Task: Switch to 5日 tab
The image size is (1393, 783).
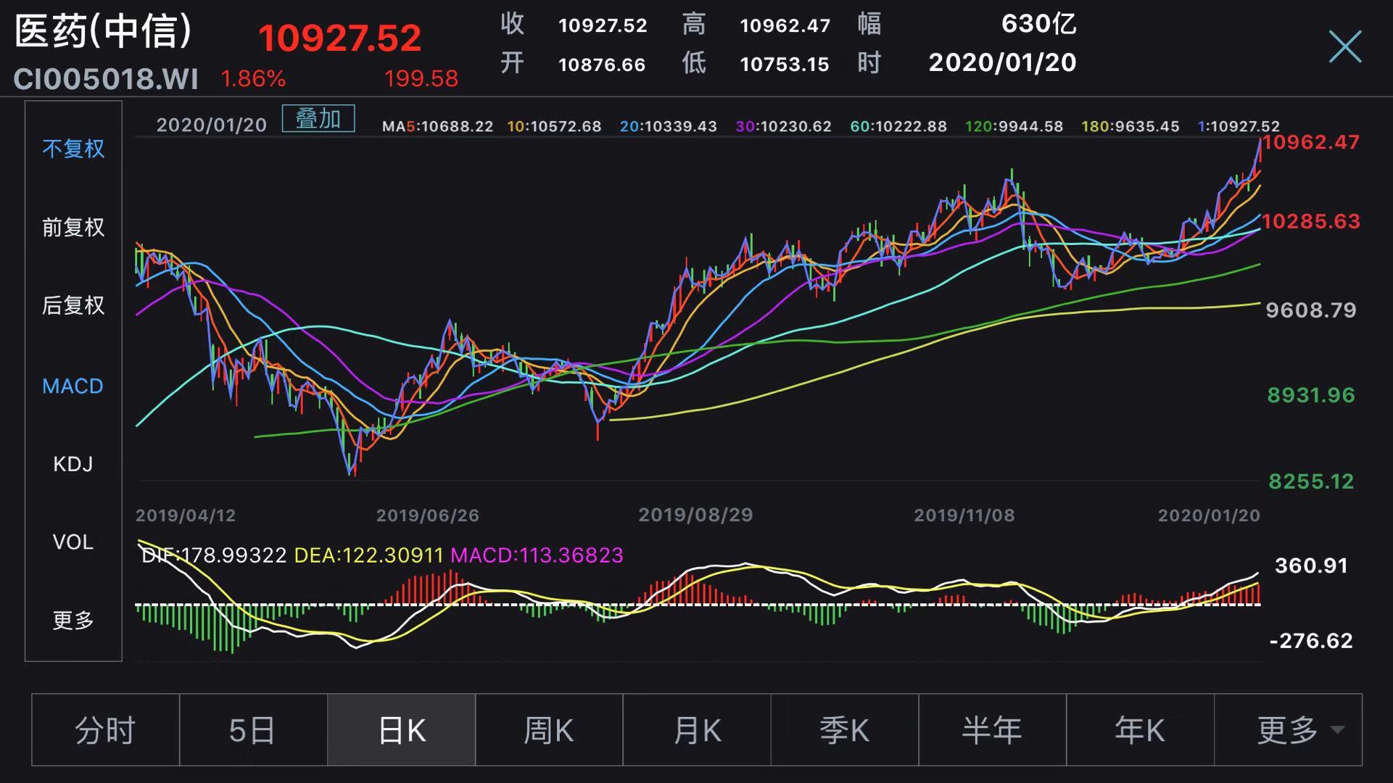Action: click(253, 730)
